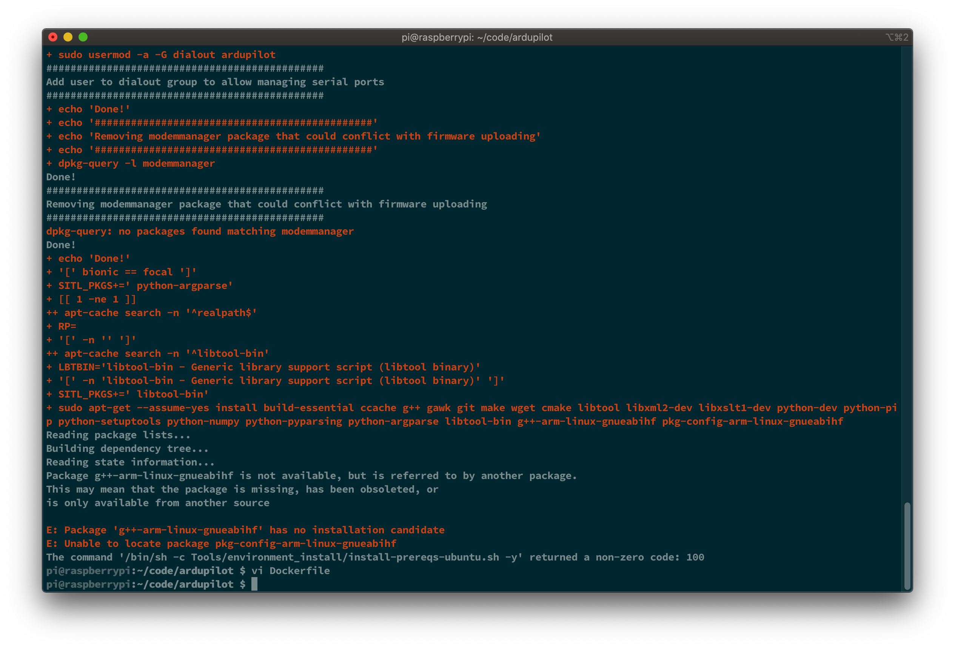This screenshot has width=955, height=648.
Task: Click the line "'[' -n '' ']'"
Action: coord(91,339)
